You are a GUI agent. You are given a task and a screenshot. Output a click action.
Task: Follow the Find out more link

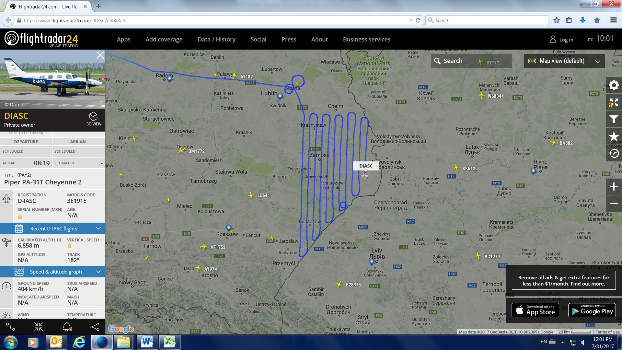point(588,284)
